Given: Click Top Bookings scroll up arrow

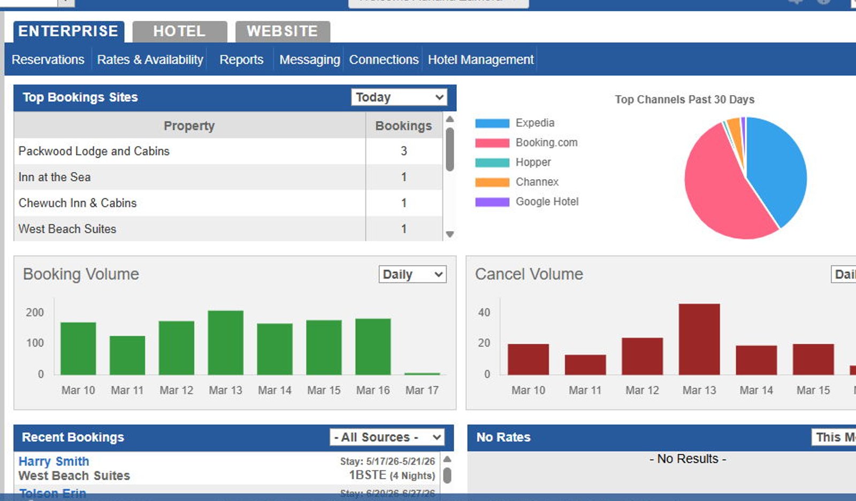Looking at the screenshot, I should pyautogui.click(x=450, y=119).
